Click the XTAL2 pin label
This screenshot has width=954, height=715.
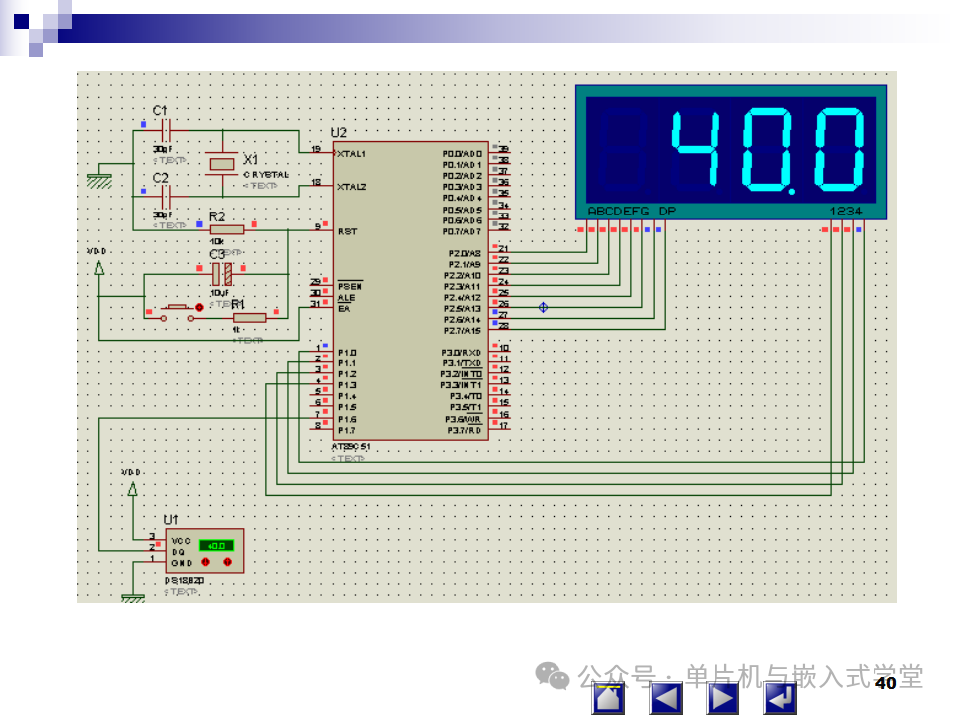click(x=351, y=187)
